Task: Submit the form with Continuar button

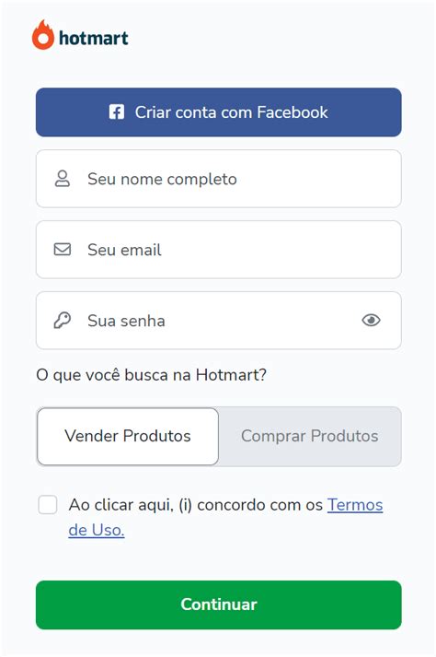Action: (218, 604)
